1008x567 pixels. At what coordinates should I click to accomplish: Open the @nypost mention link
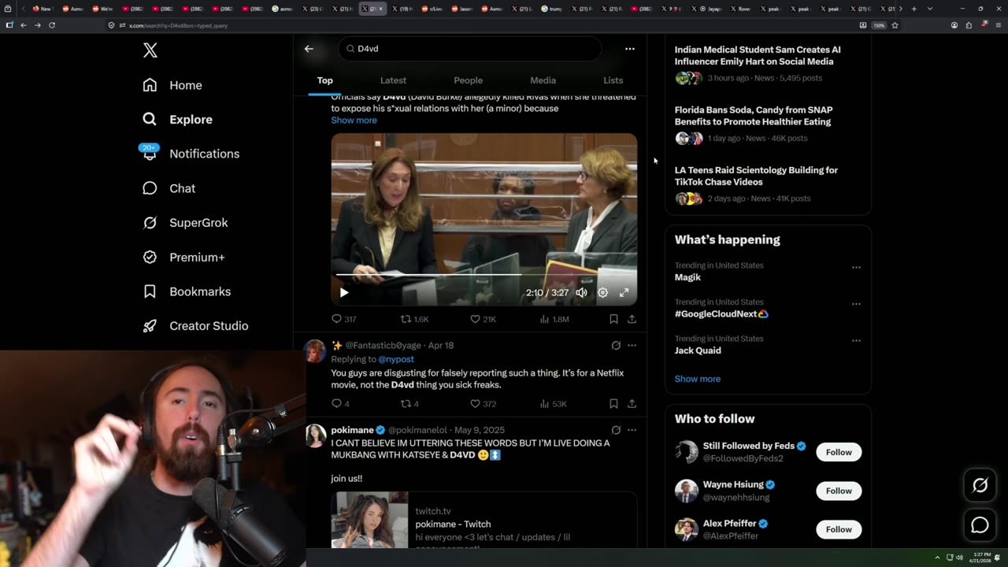tap(396, 359)
